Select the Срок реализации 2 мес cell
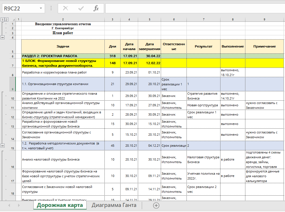This screenshot has width=285, height=212. pos(203,189)
